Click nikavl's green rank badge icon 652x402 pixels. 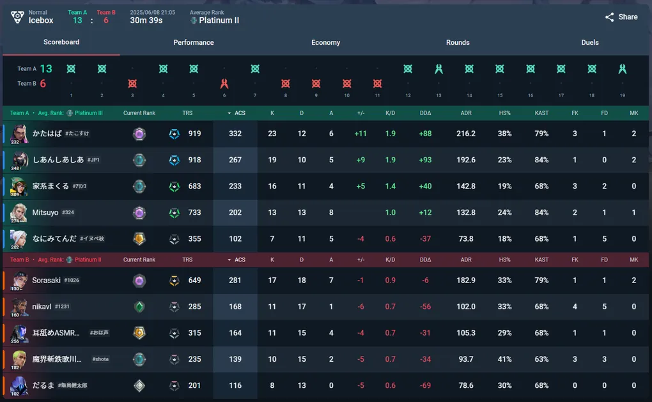(139, 307)
